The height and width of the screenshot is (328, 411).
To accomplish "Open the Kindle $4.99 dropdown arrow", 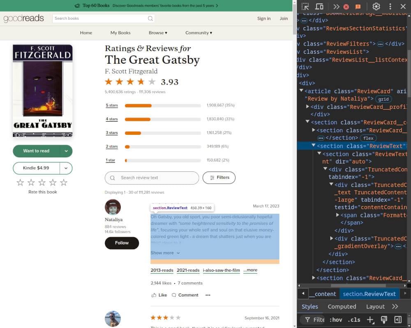I will point(66,168).
